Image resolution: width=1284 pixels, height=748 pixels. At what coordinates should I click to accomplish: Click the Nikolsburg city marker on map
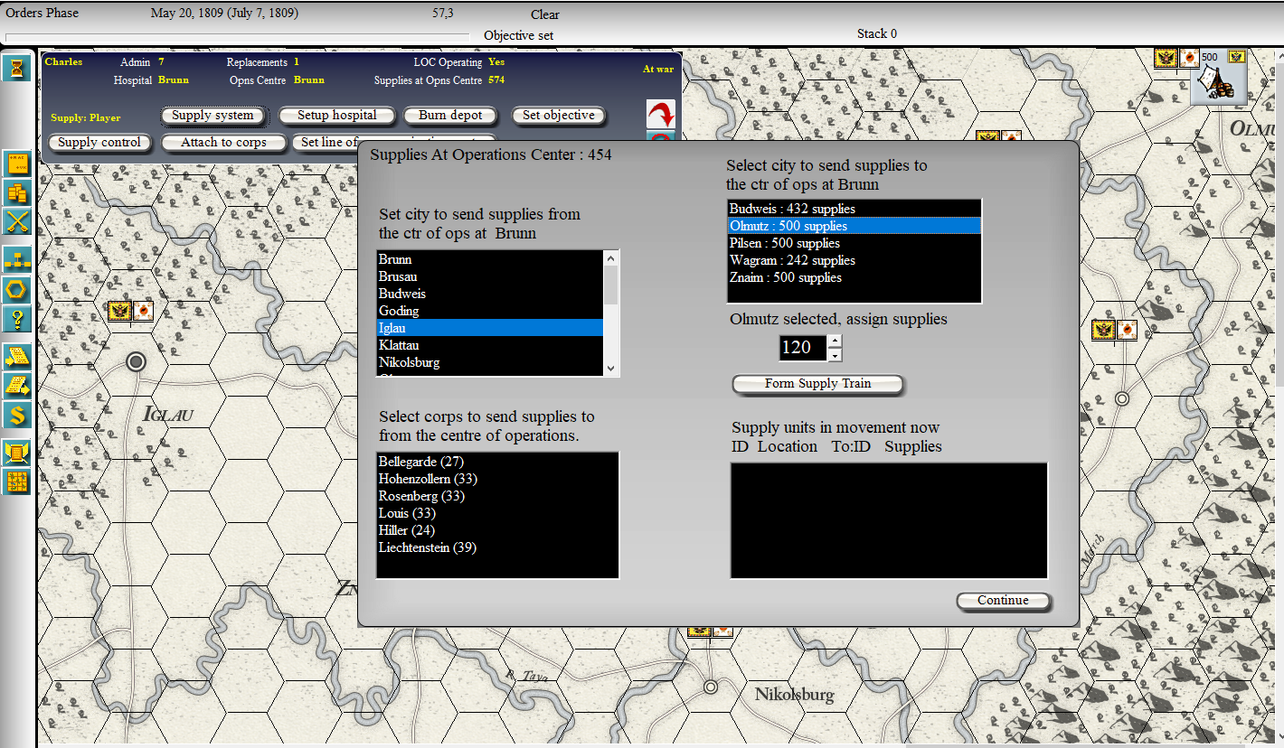point(711,687)
